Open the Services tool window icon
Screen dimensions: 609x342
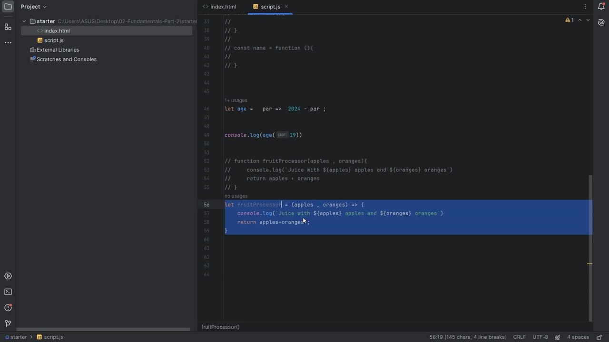pyautogui.click(x=8, y=276)
